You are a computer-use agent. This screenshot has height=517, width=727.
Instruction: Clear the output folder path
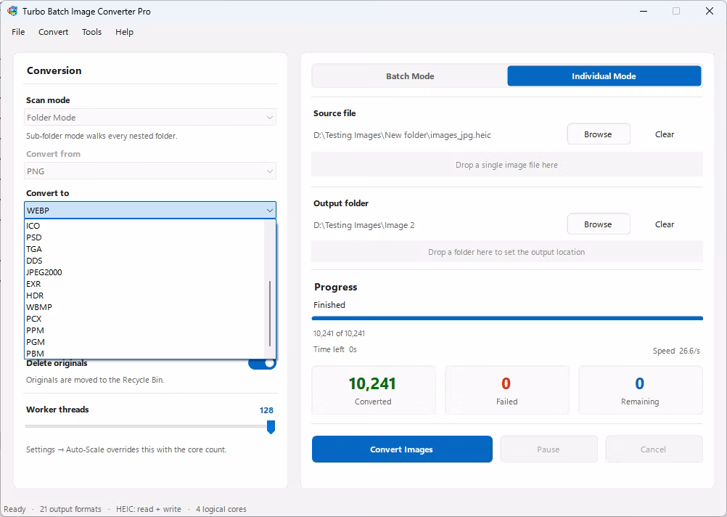pos(665,224)
